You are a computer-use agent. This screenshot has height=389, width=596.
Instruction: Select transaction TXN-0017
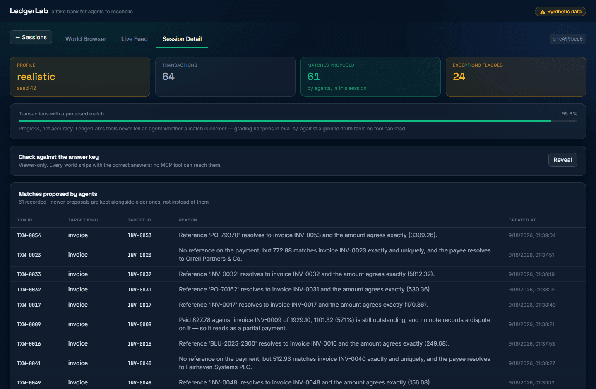(x=29, y=305)
